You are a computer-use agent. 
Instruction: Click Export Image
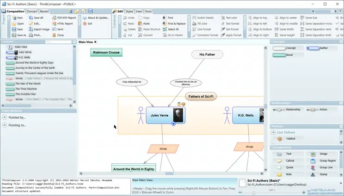pos(39,30)
